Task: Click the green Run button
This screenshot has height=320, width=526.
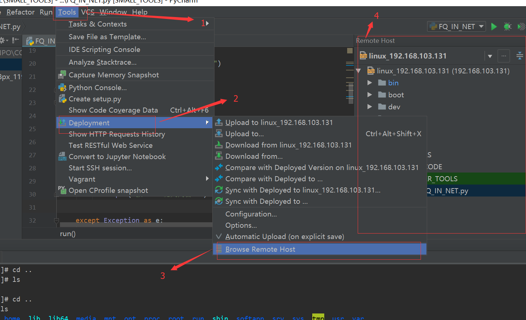Action: click(494, 27)
